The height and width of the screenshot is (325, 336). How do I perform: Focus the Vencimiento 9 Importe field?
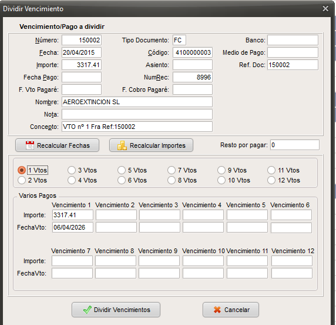point(159,261)
